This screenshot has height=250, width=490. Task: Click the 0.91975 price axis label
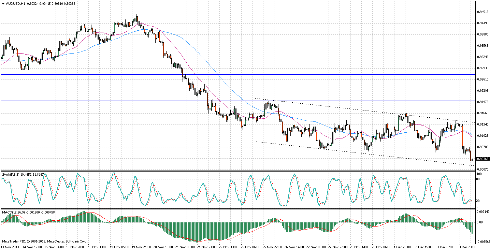[x=482, y=102]
